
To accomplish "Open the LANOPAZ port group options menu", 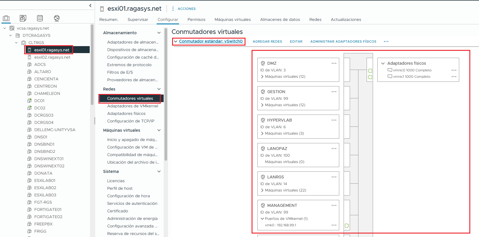I will pos(334,149).
